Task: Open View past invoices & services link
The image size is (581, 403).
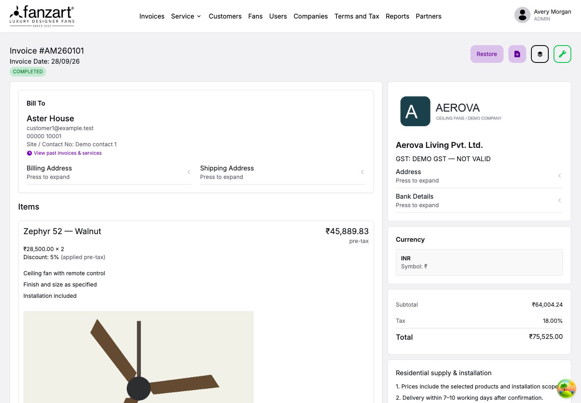Action: pos(68,153)
